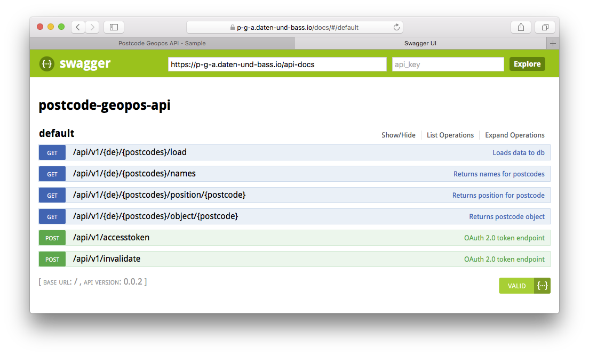Viewport: 589px width, 356px height.
Task: Click the Expand Operations link
Action: click(x=515, y=135)
